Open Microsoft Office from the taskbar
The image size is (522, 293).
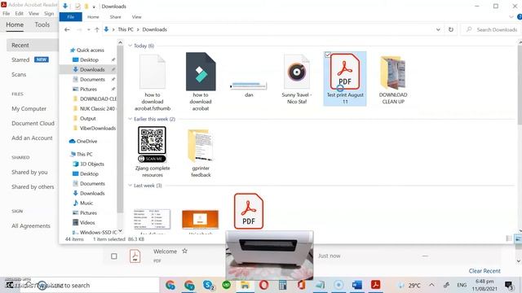(x=301, y=285)
